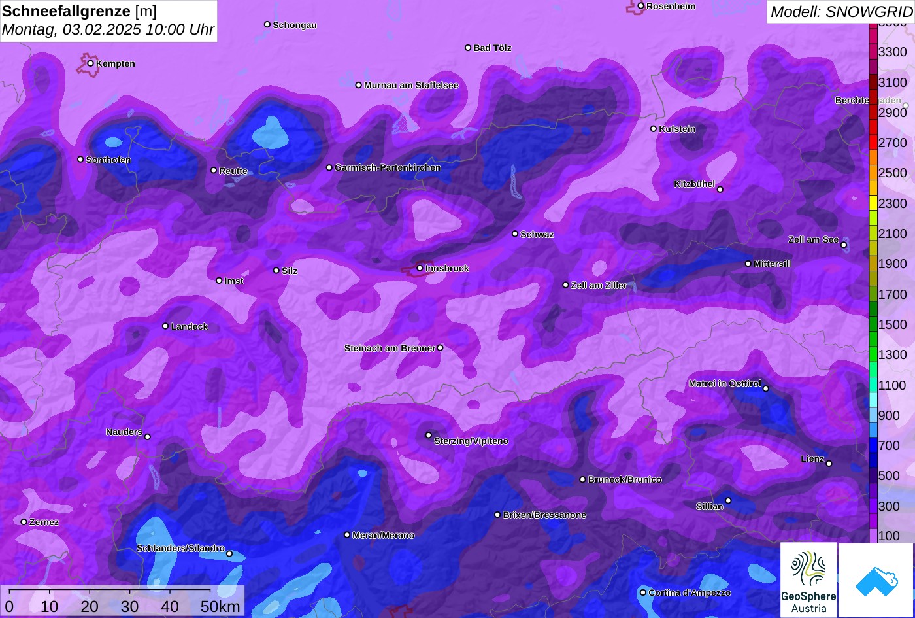Select the Bruneck/Brunico label
This screenshot has height=618, width=915.
click(x=625, y=480)
